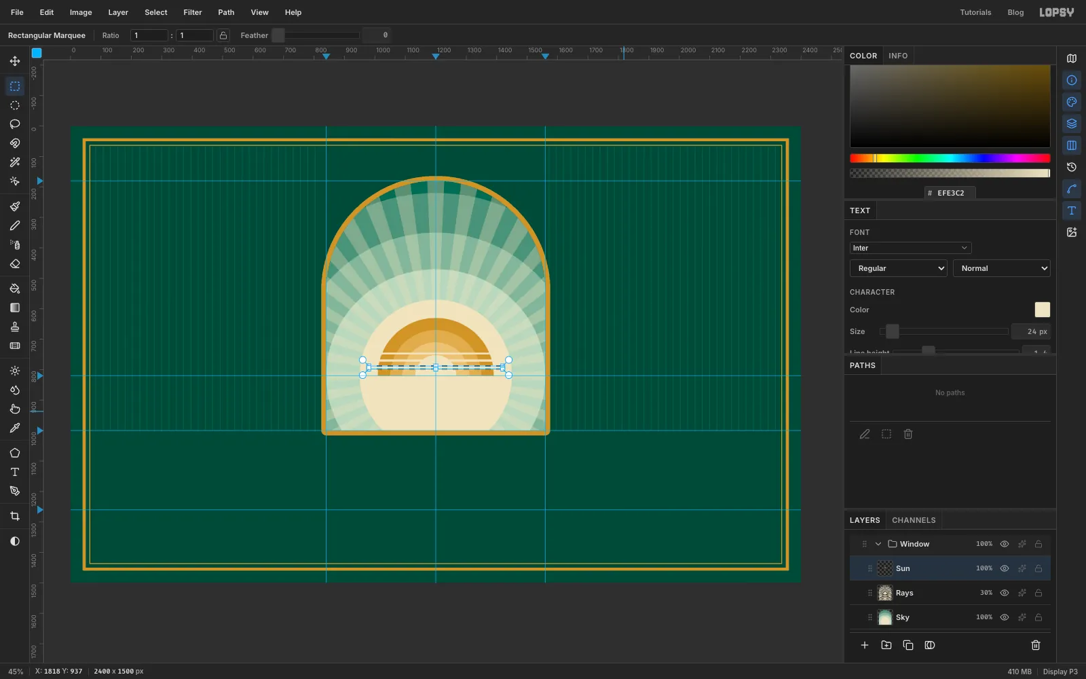Open the Normal style dropdown
This screenshot has width=1086, height=679.
(x=1002, y=268)
